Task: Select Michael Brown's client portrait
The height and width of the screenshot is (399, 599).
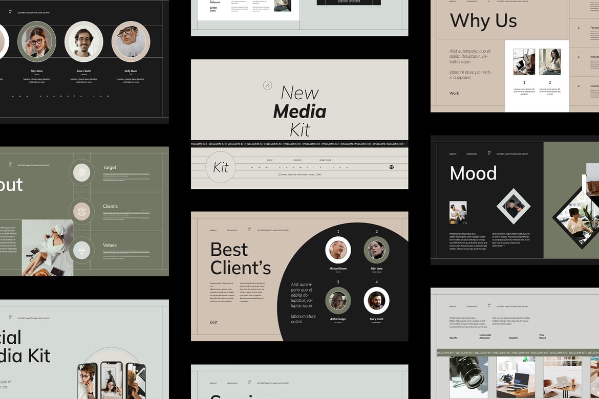Action: (x=338, y=250)
